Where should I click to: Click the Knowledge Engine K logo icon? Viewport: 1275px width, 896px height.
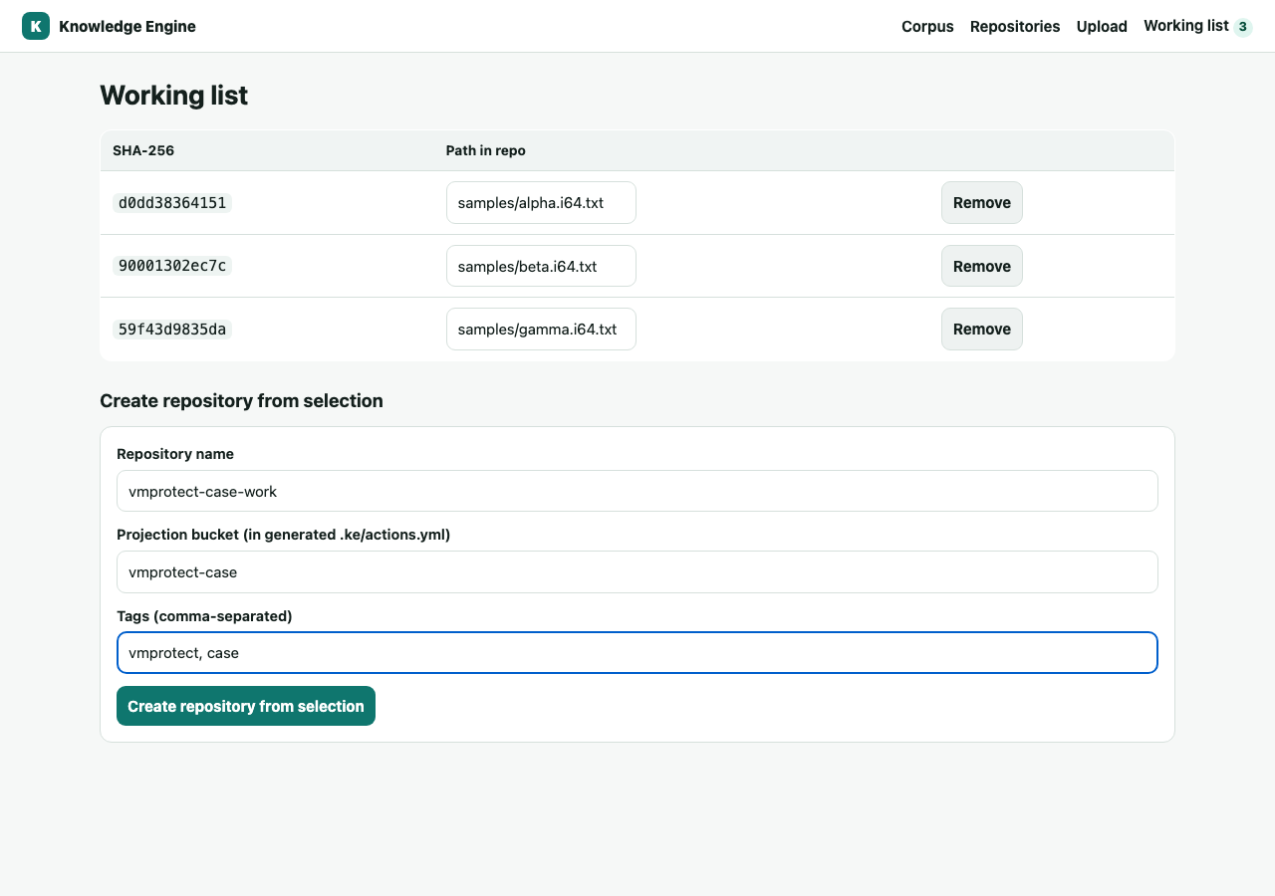[36, 26]
